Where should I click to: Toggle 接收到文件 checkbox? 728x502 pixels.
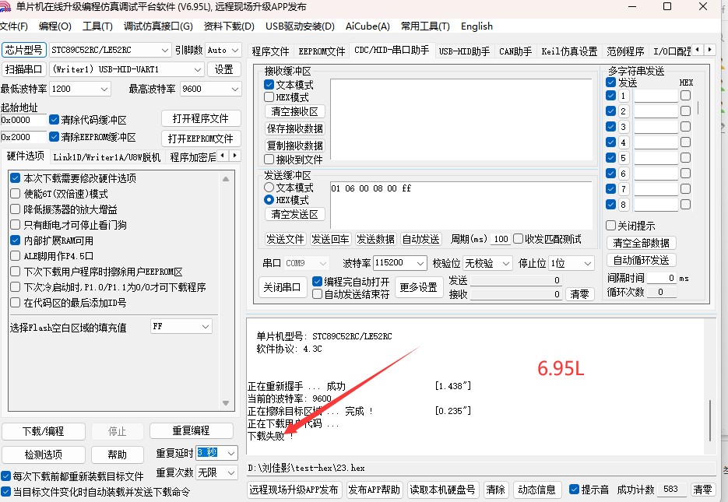[x=269, y=159]
